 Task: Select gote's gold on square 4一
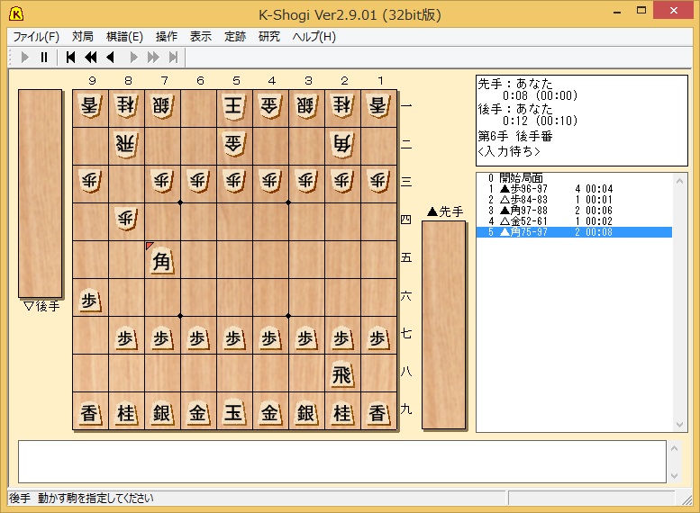[270, 108]
